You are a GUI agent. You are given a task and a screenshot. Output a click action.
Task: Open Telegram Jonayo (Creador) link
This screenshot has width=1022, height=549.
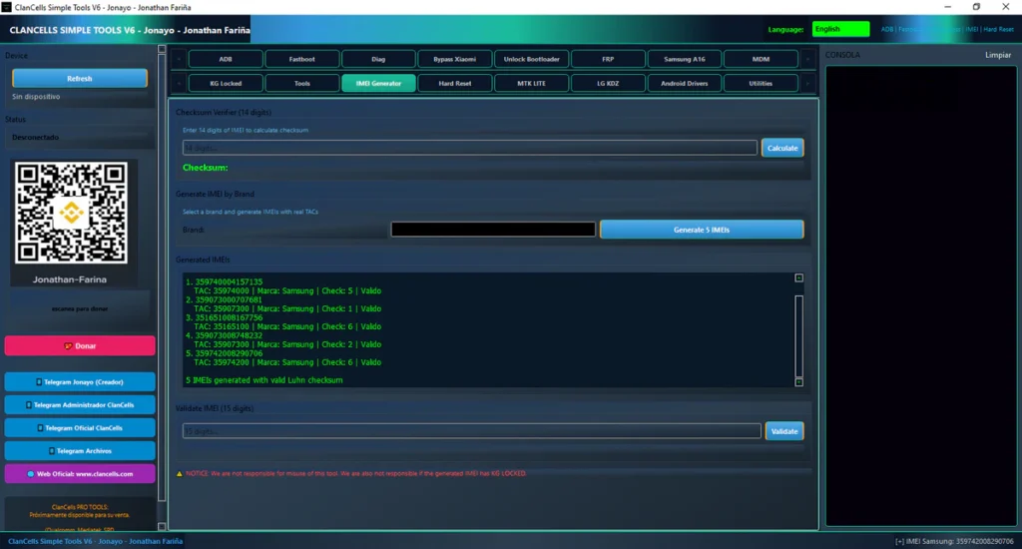(80, 382)
